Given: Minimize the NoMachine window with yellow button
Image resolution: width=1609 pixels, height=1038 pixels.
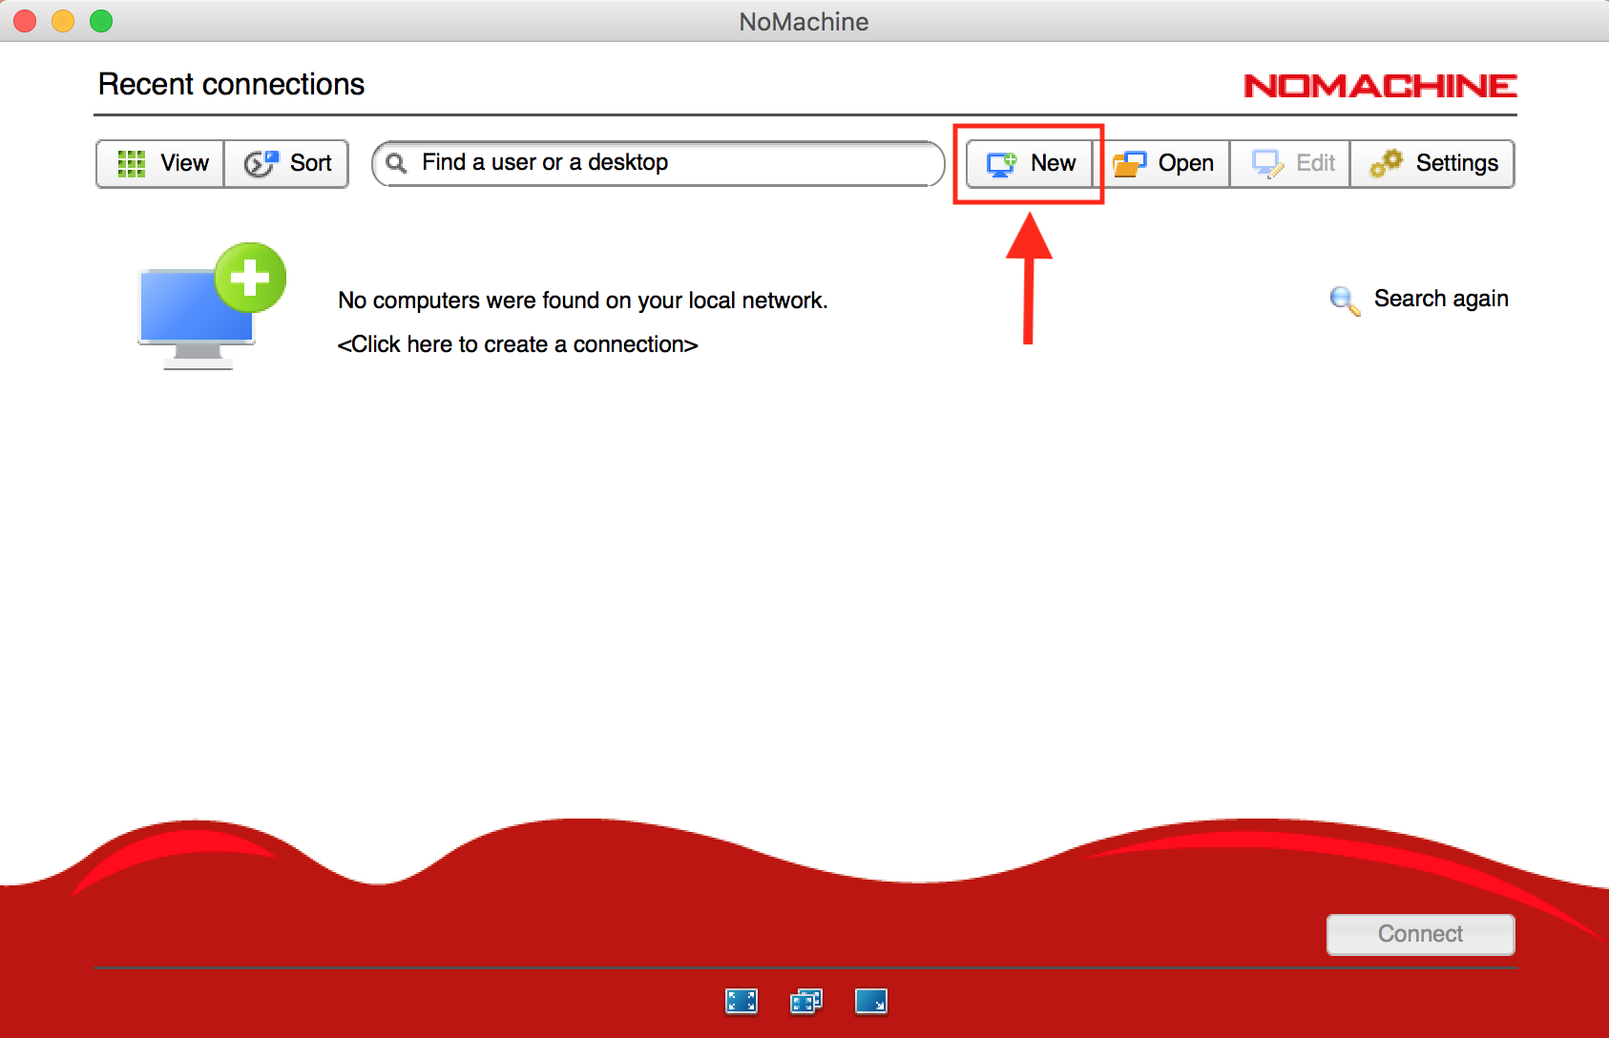Looking at the screenshot, I should pos(63,21).
